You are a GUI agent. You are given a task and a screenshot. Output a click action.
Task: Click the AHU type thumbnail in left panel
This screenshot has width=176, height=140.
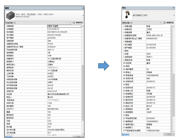pyautogui.click(x=10, y=15)
